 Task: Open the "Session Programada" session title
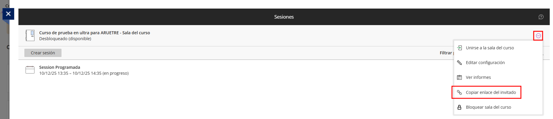coord(59,67)
